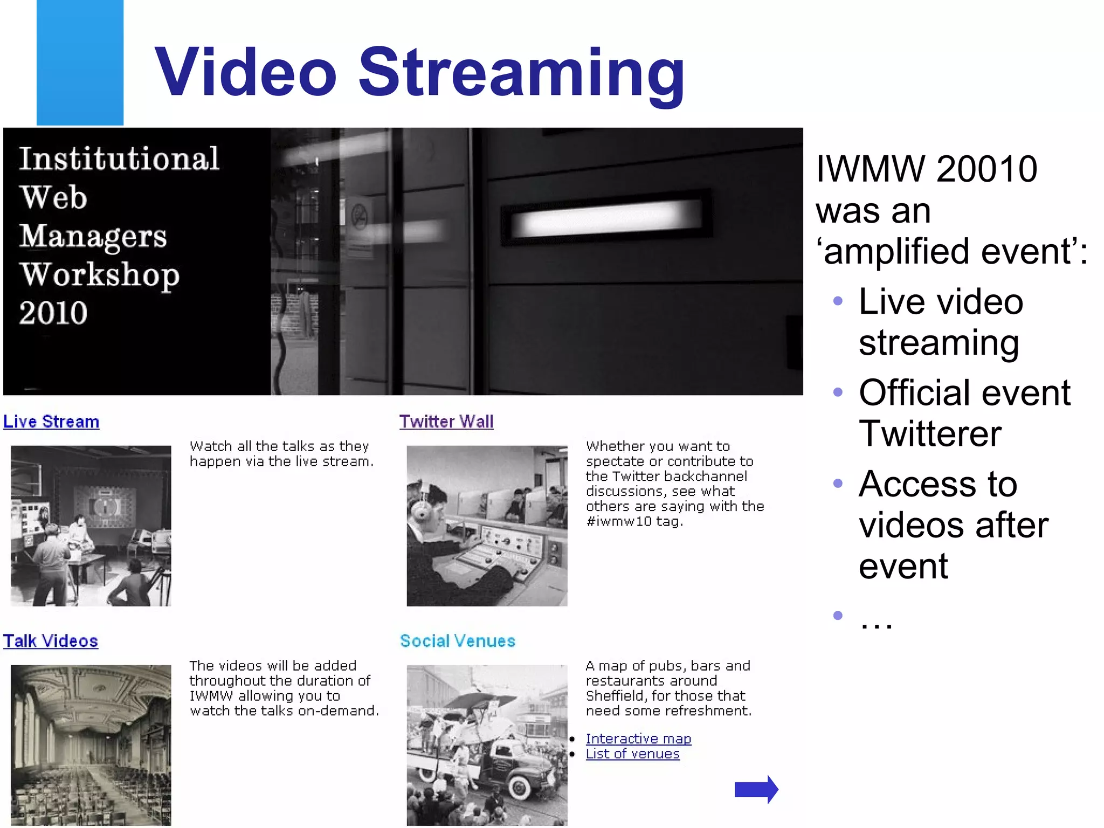Open the Talk Videos link

coord(51,641)
